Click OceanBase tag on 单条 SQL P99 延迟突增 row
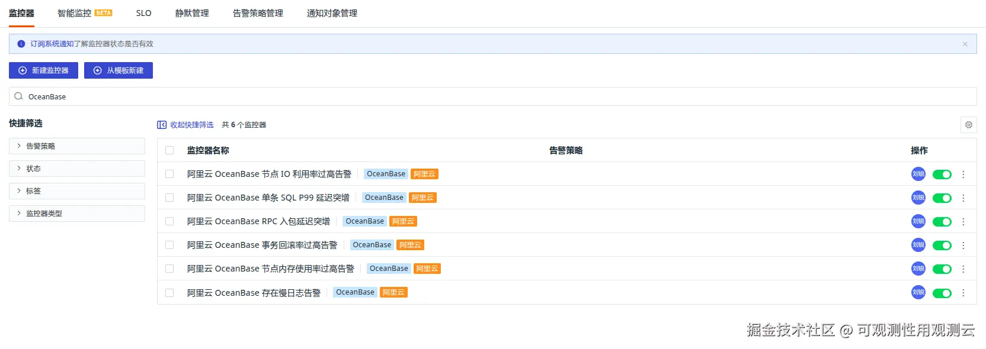This screenshot has height=349, width=986. click(x=384, y=198)
